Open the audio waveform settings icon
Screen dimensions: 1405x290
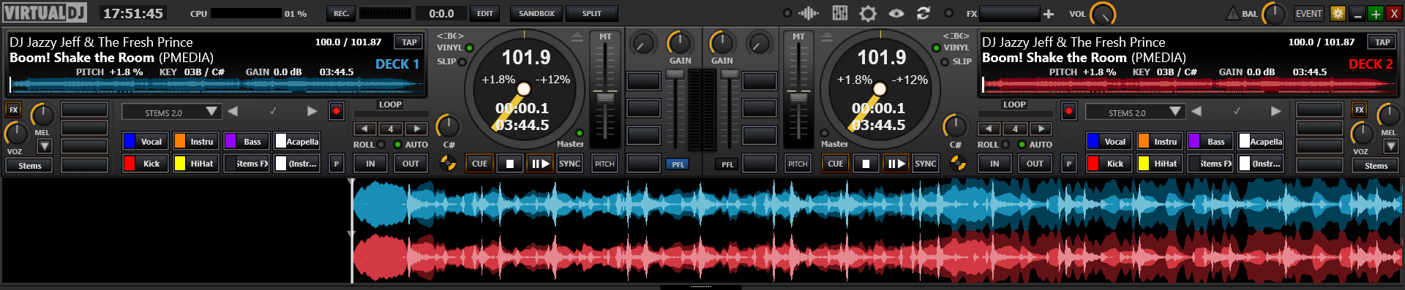click(x=808, y=13)
